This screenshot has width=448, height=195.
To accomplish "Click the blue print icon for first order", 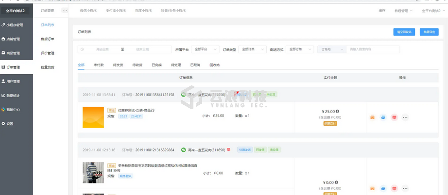I will (383, 117).
